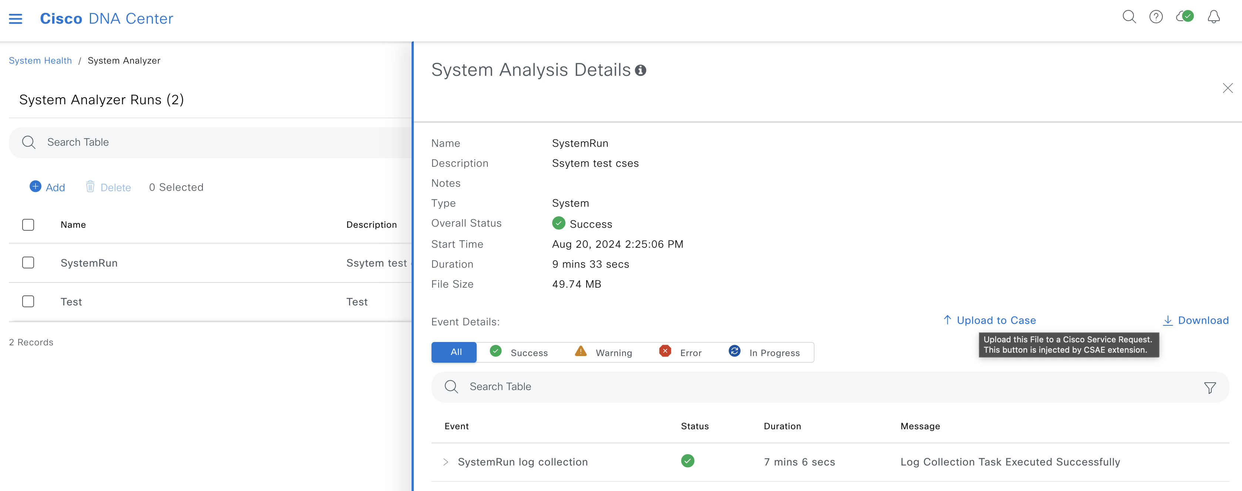The image size is (1242, 491).
Task: Close the System Analysis Details panel
Action: coord(1228,88)
